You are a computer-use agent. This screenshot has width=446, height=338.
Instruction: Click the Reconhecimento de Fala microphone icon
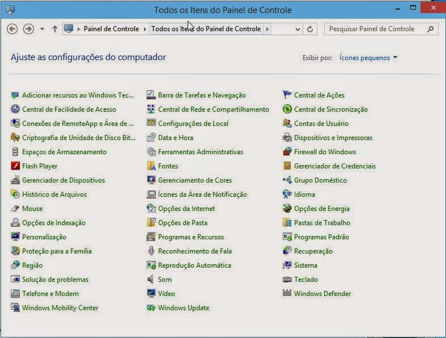tap(151, 251)
